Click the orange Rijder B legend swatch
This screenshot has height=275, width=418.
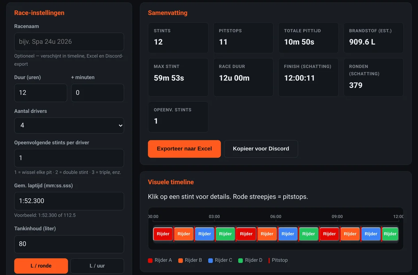coord(180,260)
